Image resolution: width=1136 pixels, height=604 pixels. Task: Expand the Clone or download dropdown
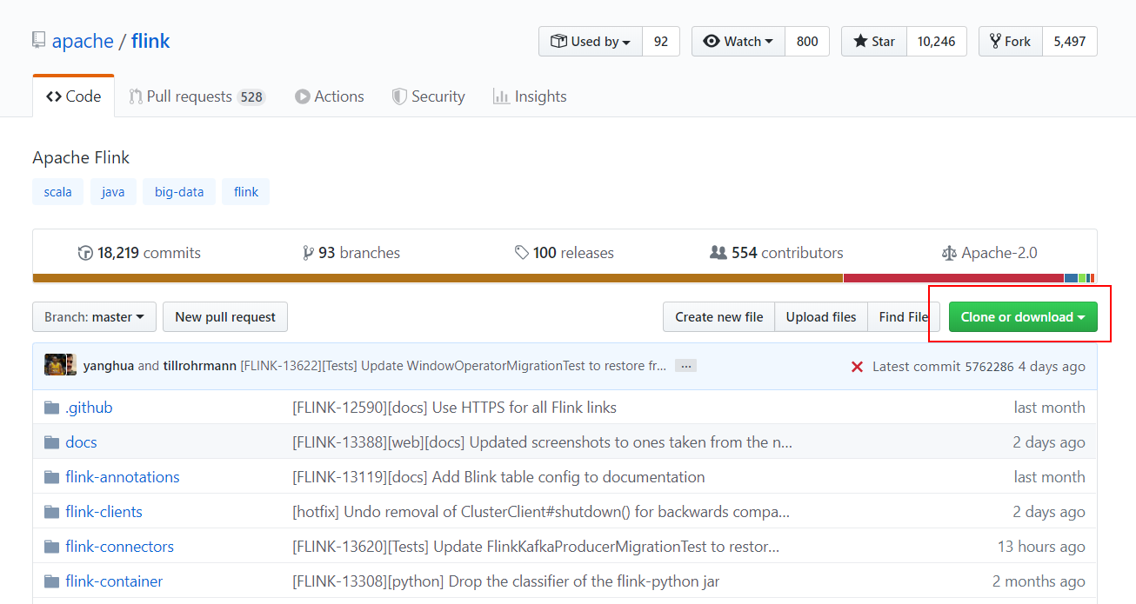pos(1023,317)
